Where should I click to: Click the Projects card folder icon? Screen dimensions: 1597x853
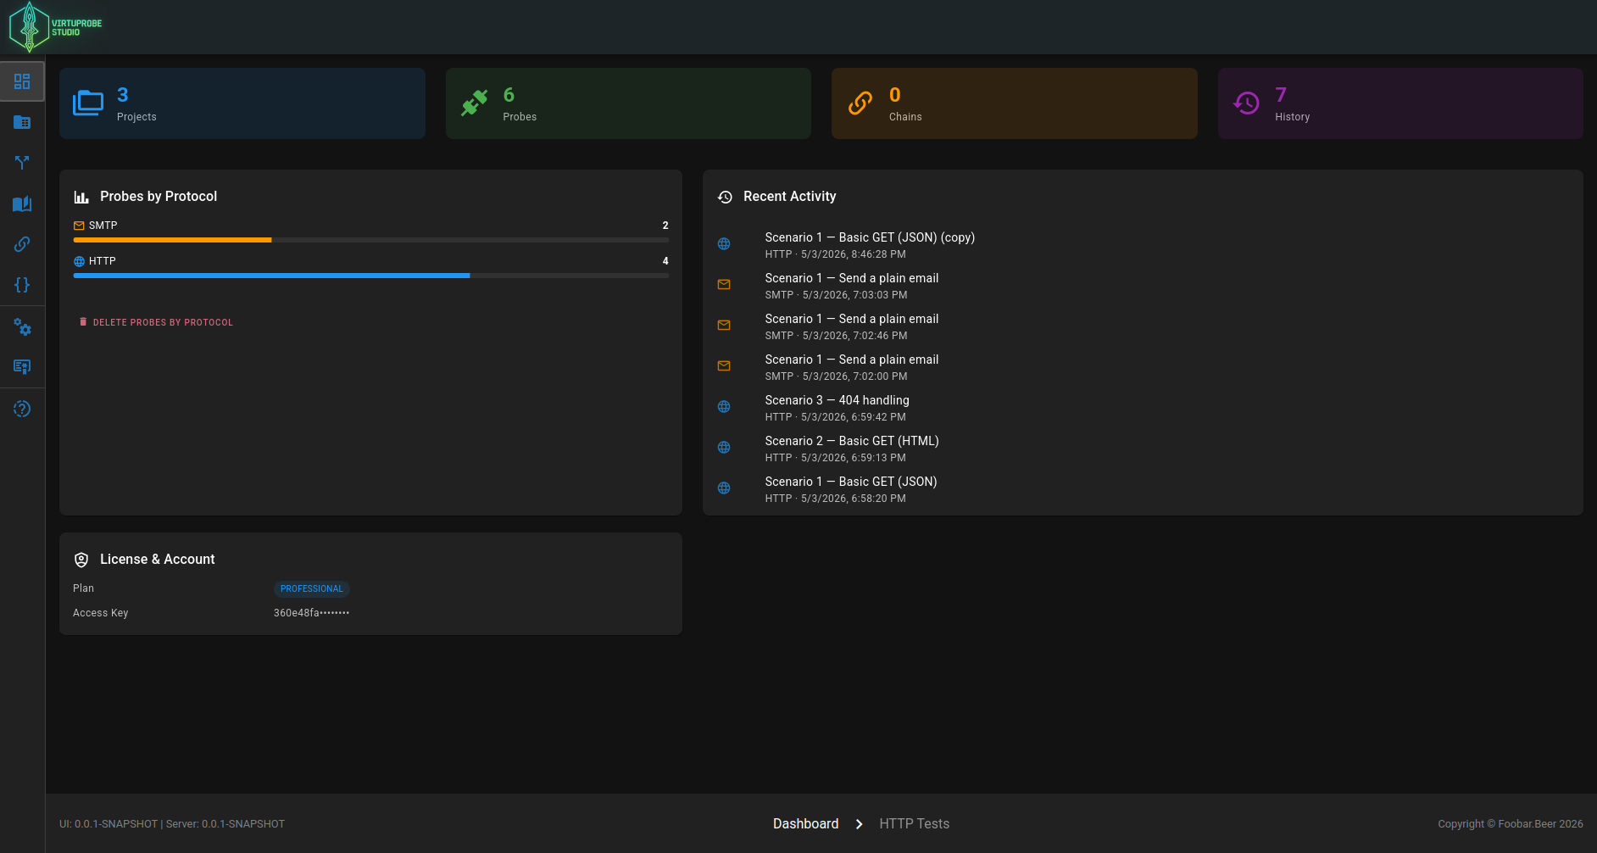[88, 103]
